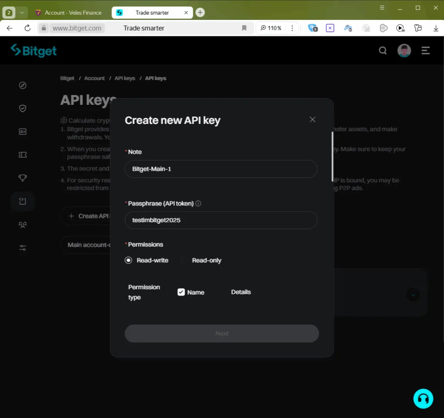Open the rewards trophy icon in sidebar
Viewport: 444px width, 418px height.
(x=23, y=178)
